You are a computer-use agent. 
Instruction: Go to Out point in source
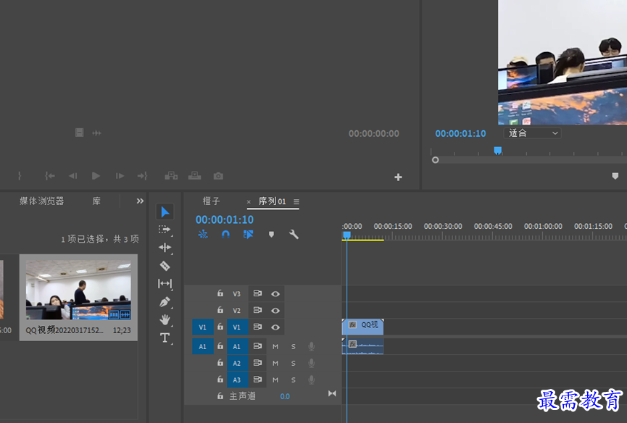pyautogui.click(x=143, y=176)
